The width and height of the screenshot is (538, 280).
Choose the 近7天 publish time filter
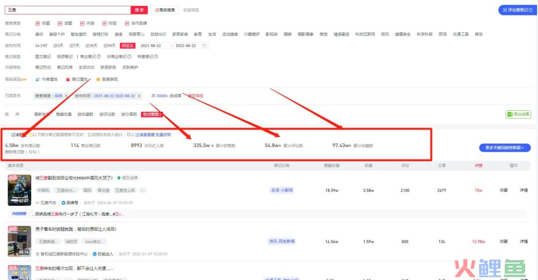coord(74,46)
